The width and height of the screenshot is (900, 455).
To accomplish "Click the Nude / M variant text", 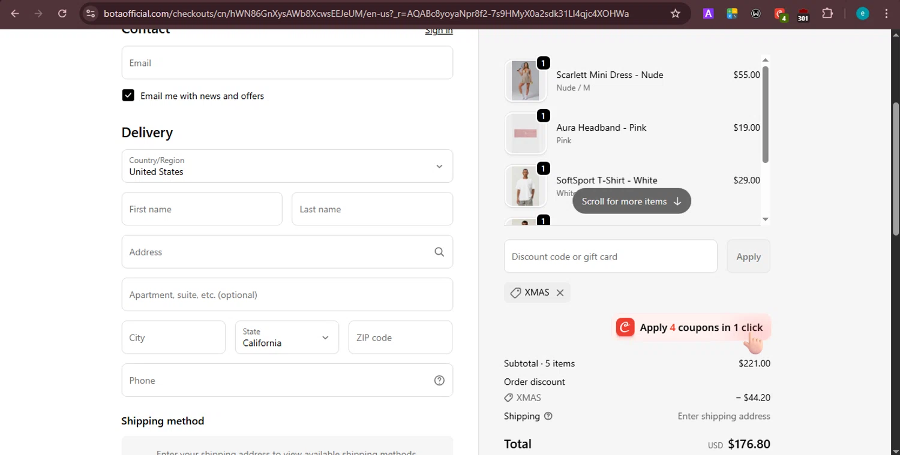I will pyautogui.click(x=573, y=88).
